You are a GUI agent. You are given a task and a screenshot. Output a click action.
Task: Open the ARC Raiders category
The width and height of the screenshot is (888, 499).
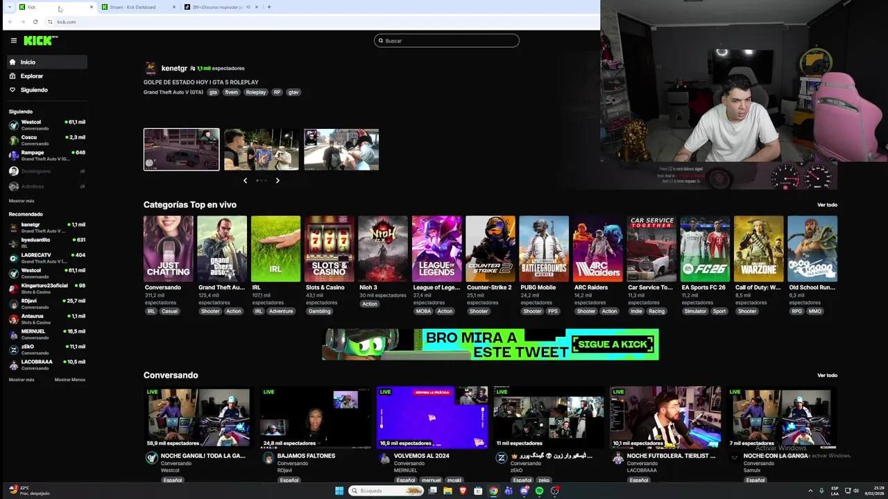pyautogui.click(x=598, y=248)
